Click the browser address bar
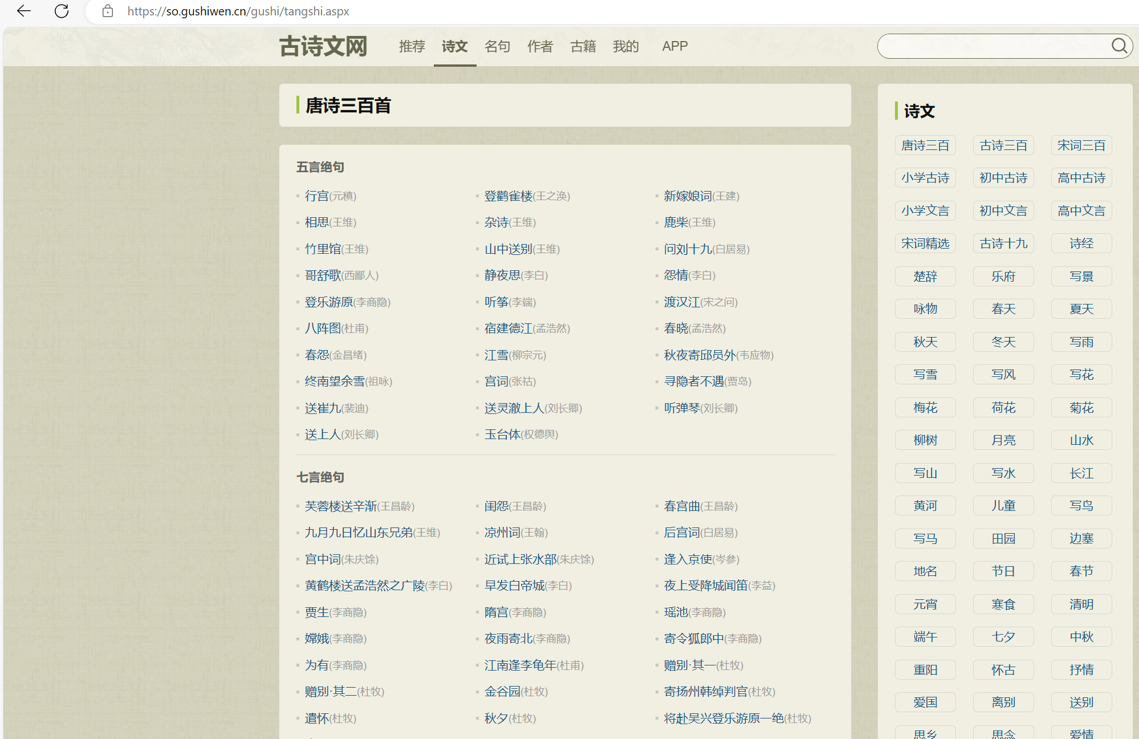Screen dimensions: 1139x739 [x=238, y=11]
